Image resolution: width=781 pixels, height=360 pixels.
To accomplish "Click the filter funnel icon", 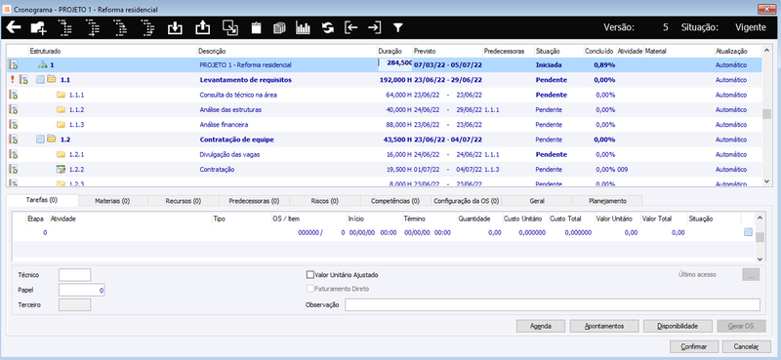I will (x=397, y=28).
